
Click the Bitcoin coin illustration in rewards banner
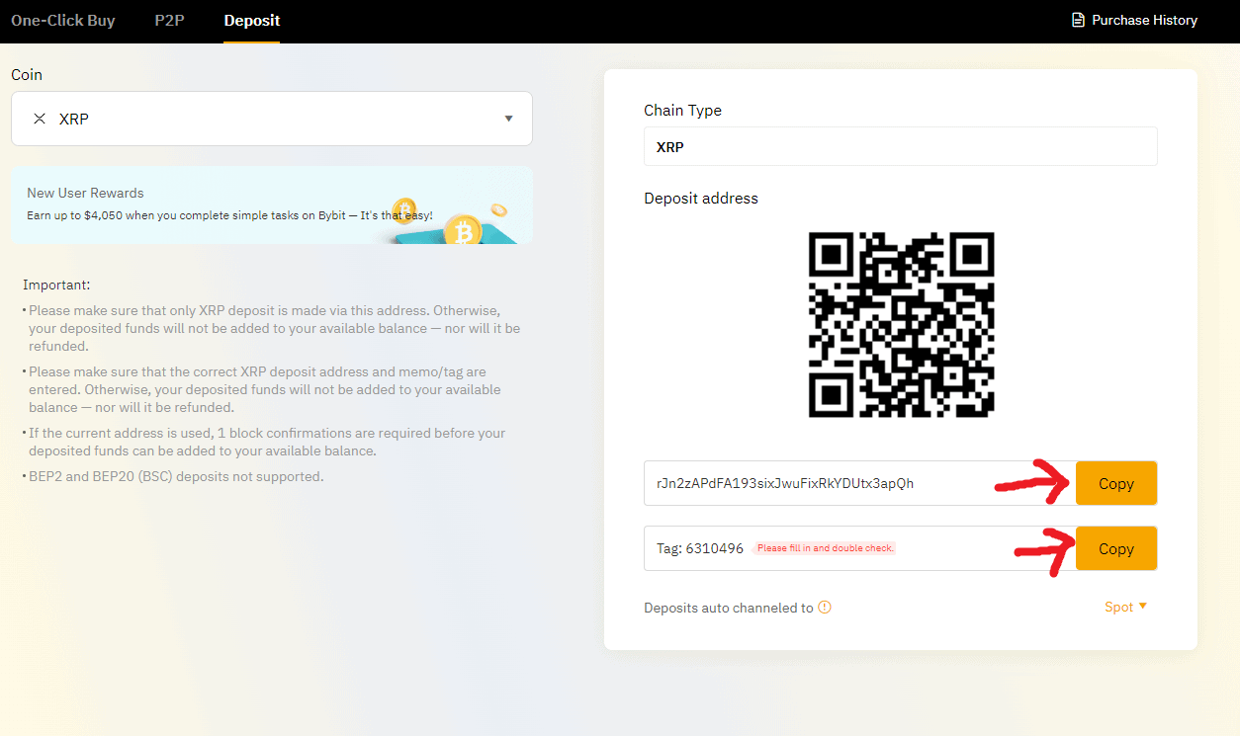coord(462,233)
